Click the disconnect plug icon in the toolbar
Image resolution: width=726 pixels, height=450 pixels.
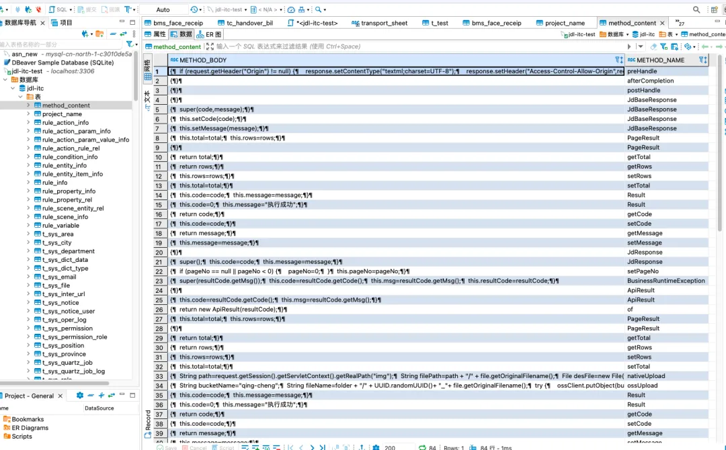tap(38, 9)
